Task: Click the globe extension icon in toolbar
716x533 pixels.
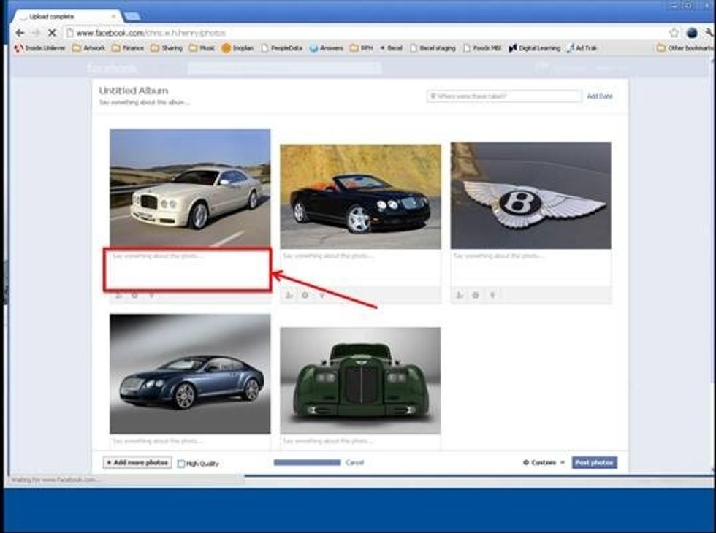Action: (692, 33)
